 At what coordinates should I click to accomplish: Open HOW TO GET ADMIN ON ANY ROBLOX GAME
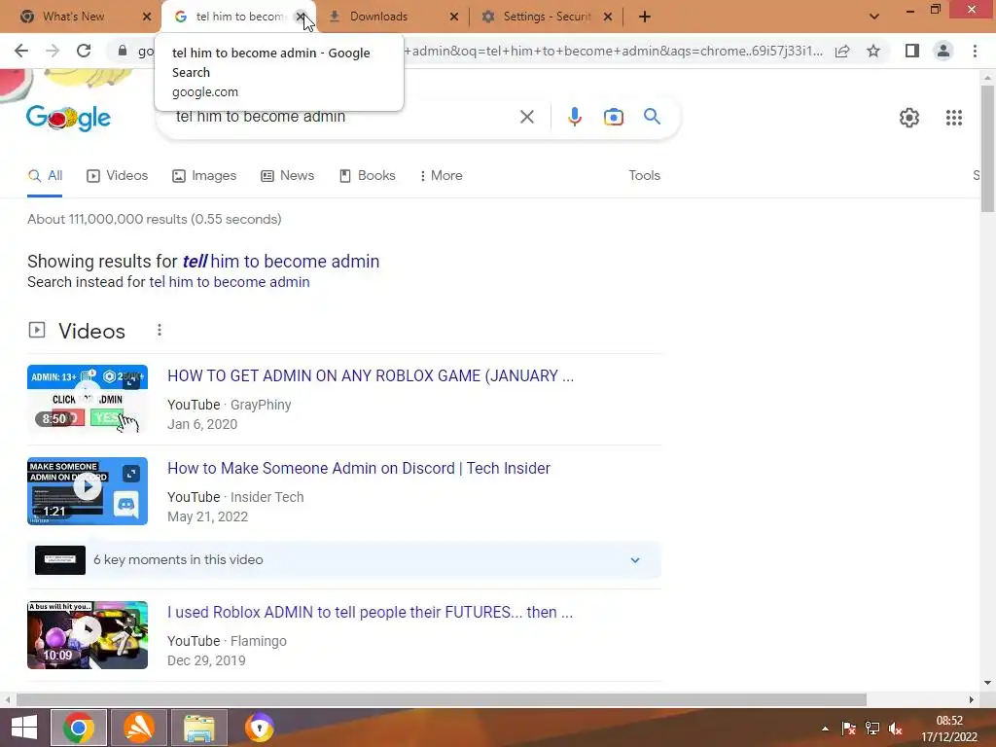point(371,375)
